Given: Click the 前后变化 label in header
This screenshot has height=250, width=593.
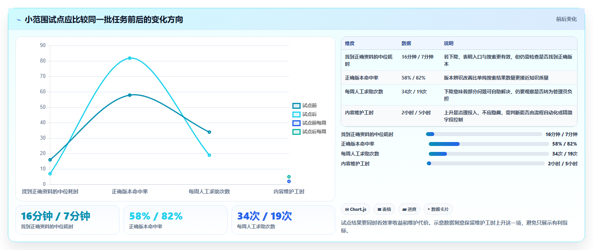Looking at the screenshot, I should pos(566,19).
